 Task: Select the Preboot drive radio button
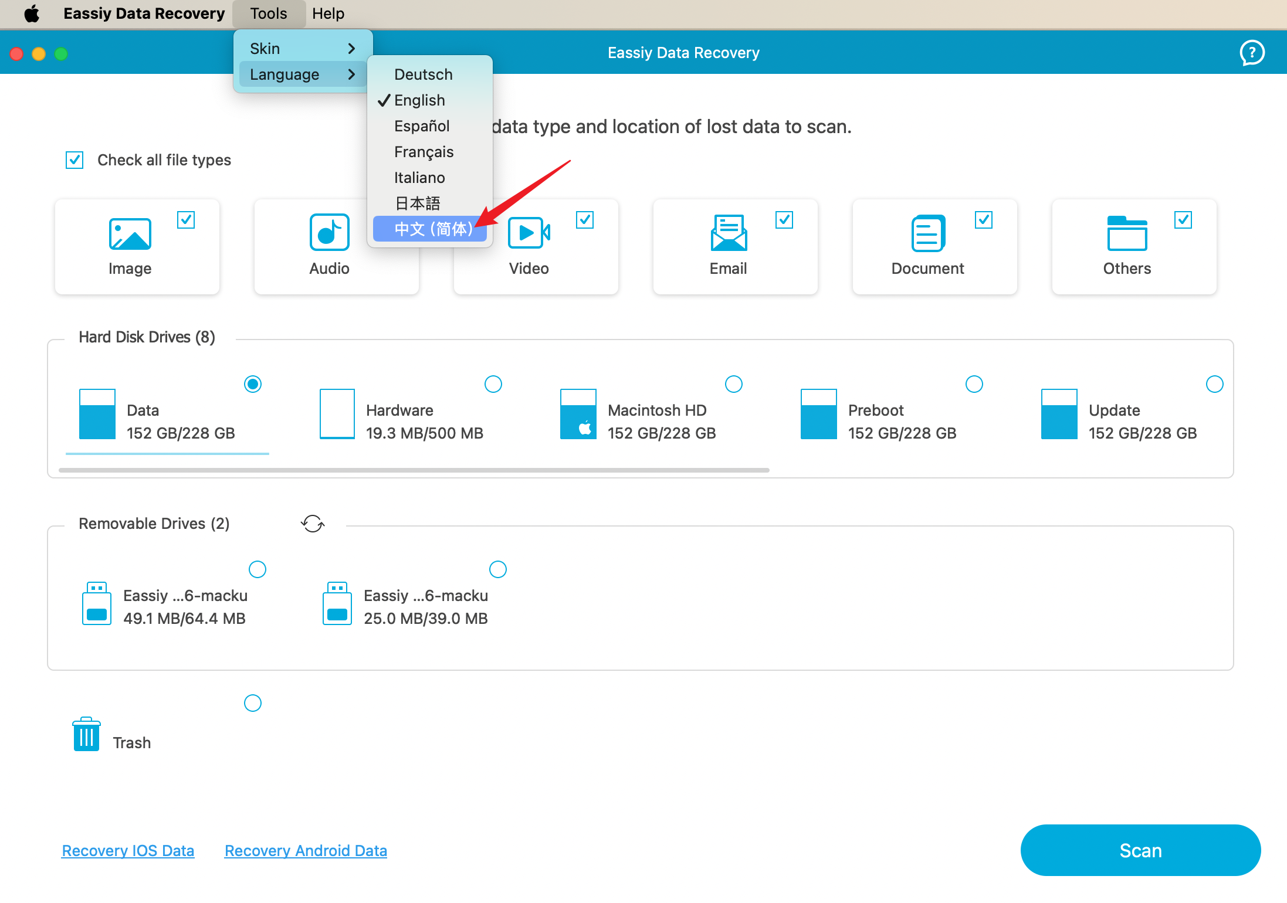pos(974,384)
